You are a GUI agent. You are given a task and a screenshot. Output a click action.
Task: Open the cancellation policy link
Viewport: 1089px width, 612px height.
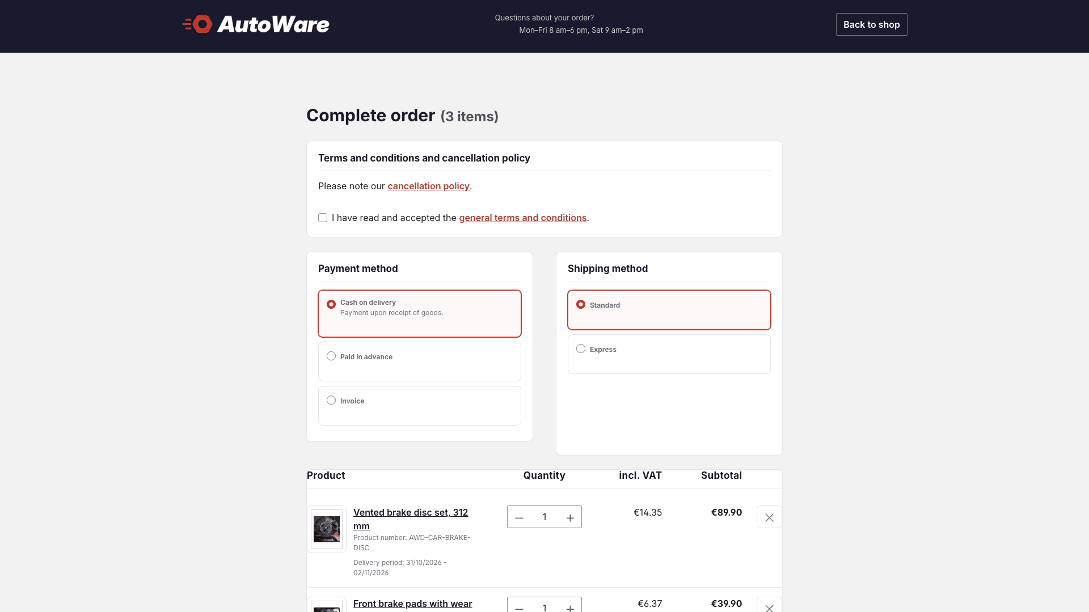point(428,186)
